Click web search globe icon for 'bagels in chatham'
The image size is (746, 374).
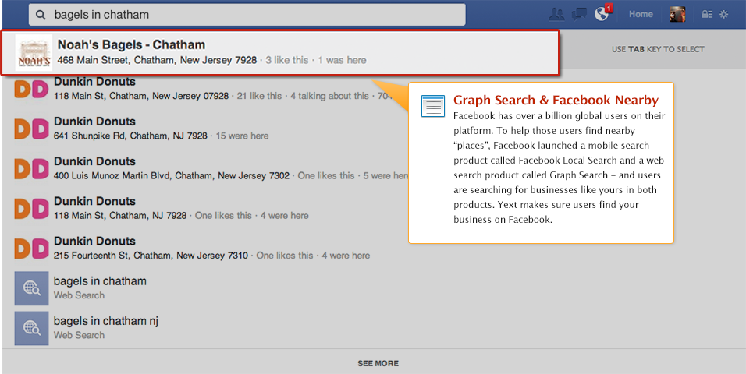click(31, 288)
